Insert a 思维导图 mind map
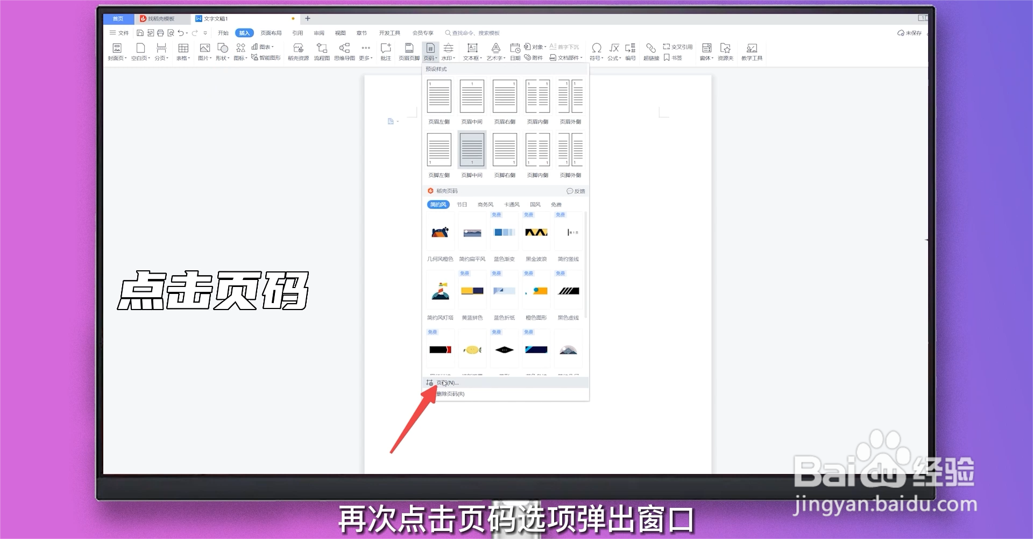The width and height of the screenshot is (1033, 539). [x=344, y=52]
